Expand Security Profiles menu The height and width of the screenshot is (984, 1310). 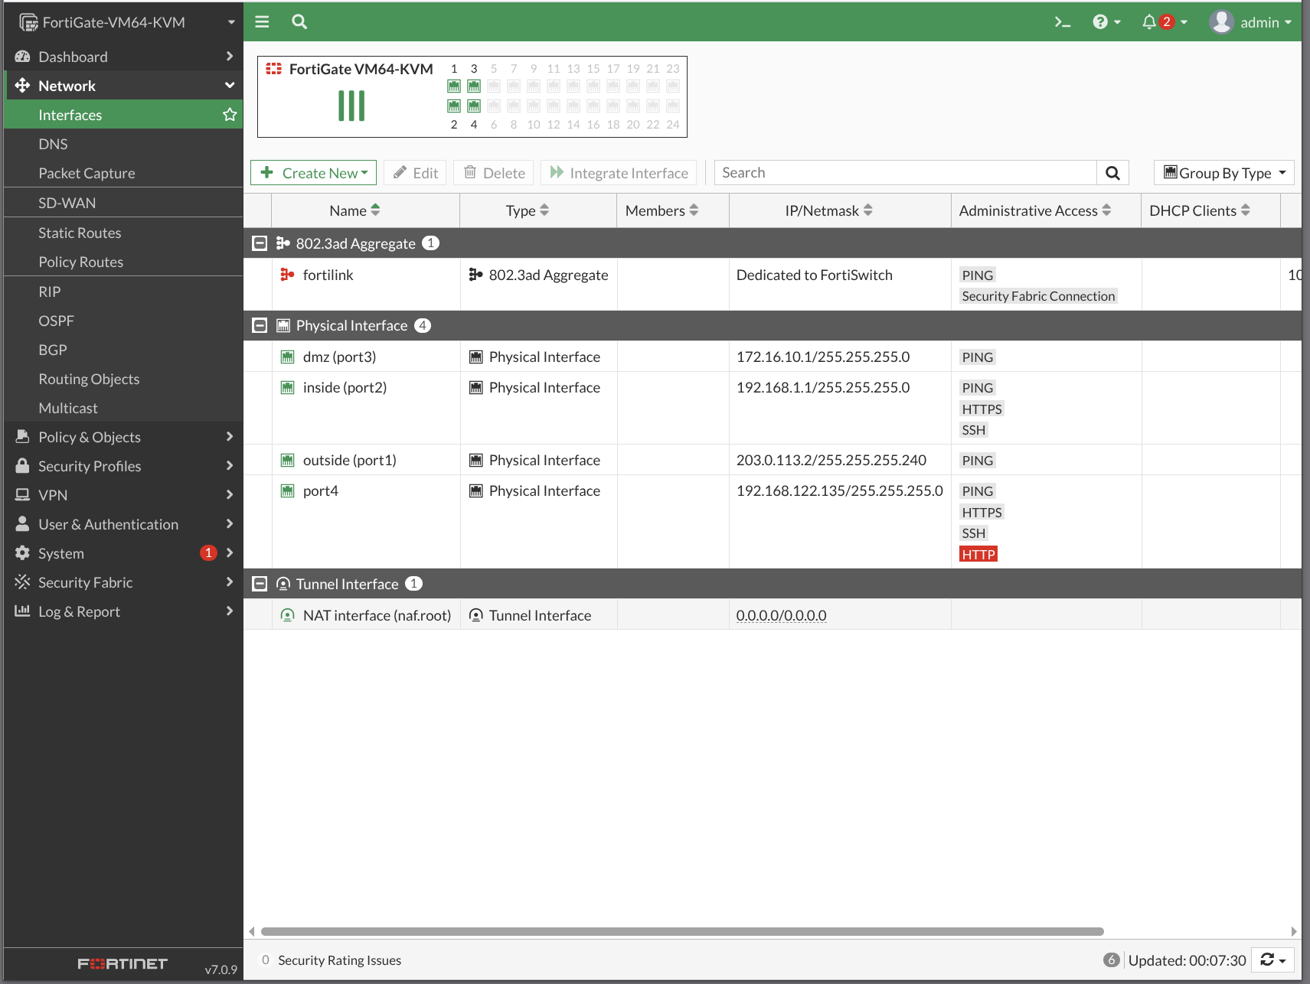click(x=123, y=466)
